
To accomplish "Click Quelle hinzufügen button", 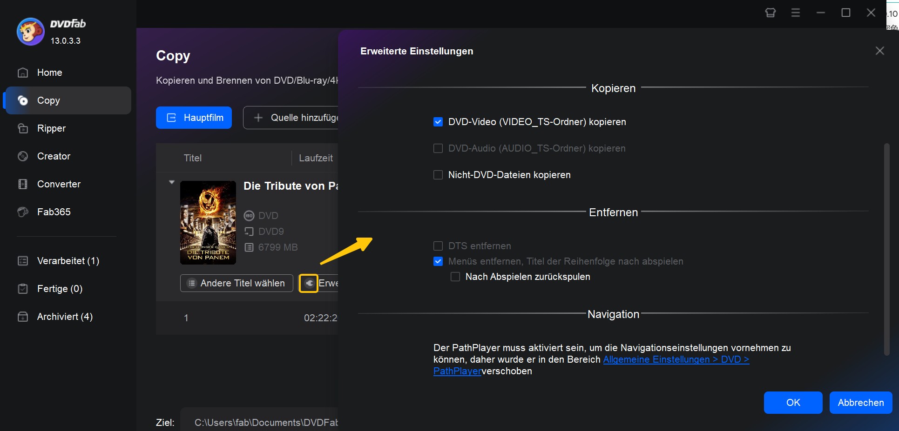I will click(291, 118).
